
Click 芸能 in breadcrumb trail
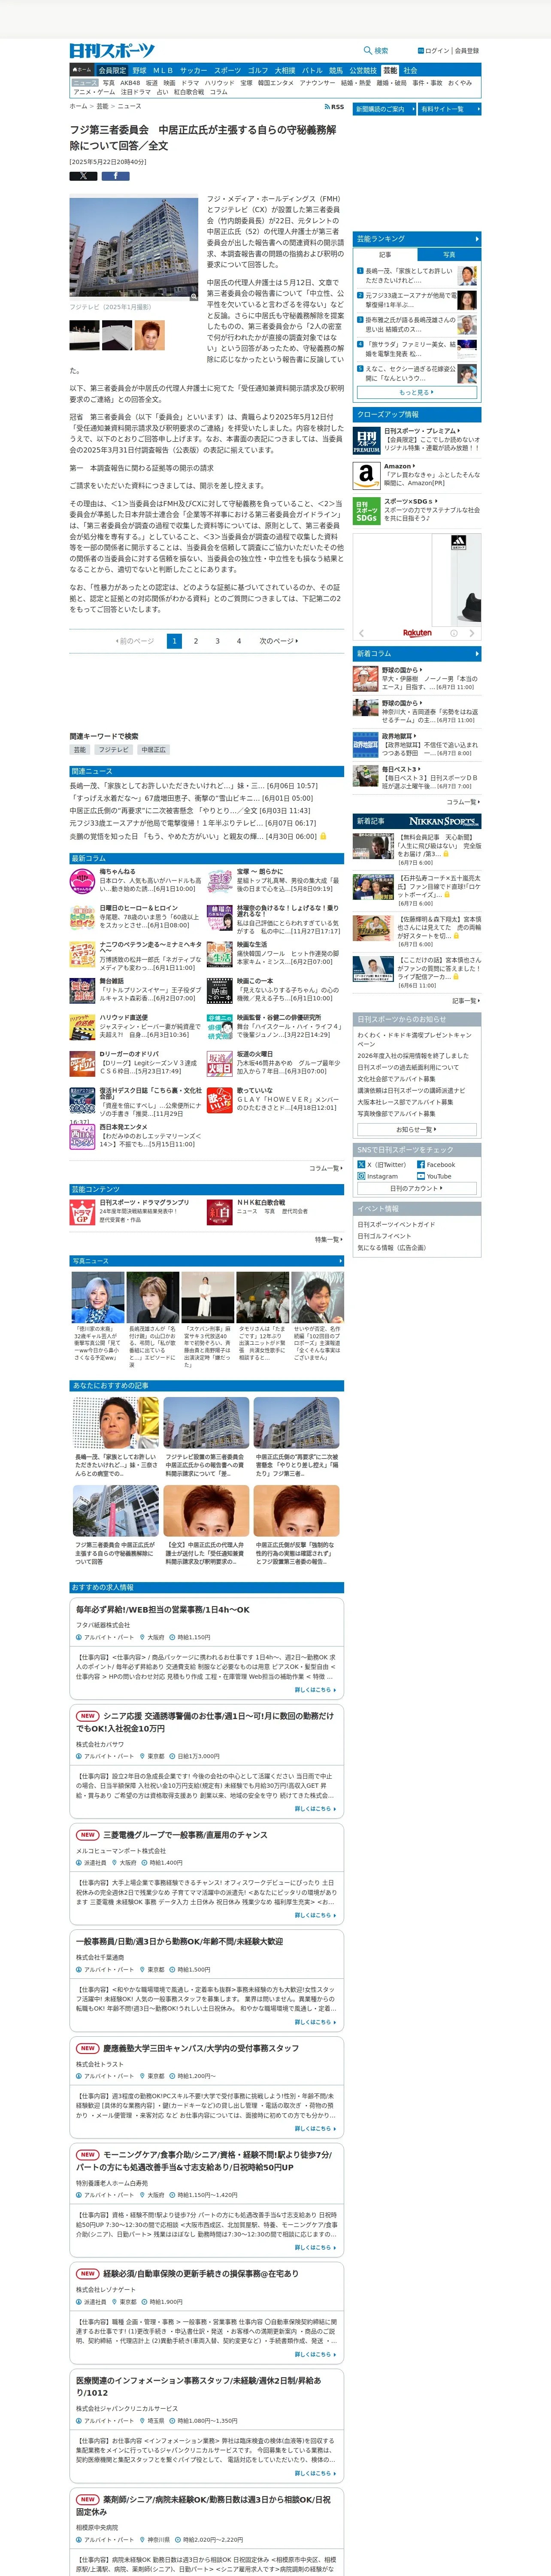coord(102,106)
